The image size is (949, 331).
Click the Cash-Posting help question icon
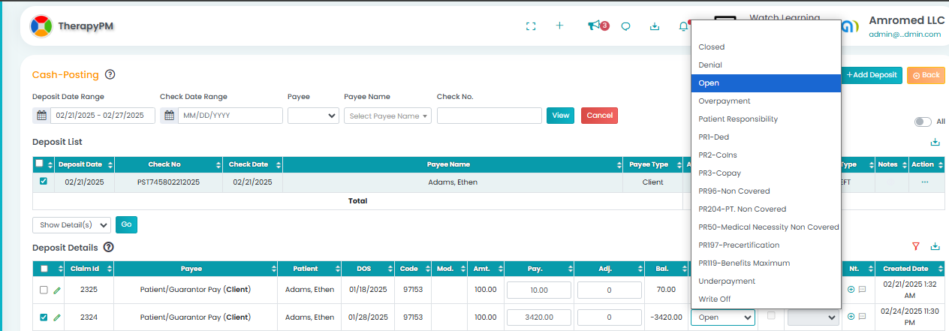110,74
